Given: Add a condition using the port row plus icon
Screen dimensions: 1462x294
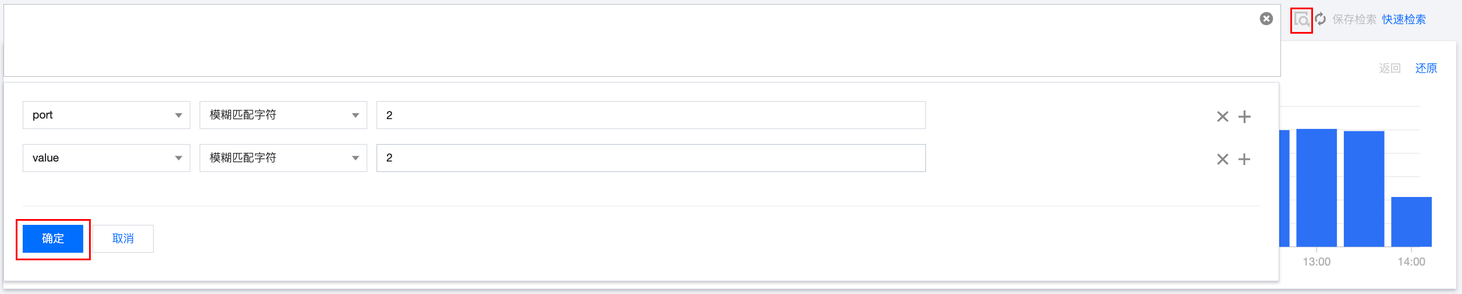Looking at the screenshot, I should pos(1244,117).
